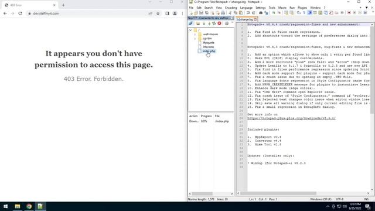Open the NppFTP panel title dropdown
This screenshot has height=211, width=375.
point(232,18)
